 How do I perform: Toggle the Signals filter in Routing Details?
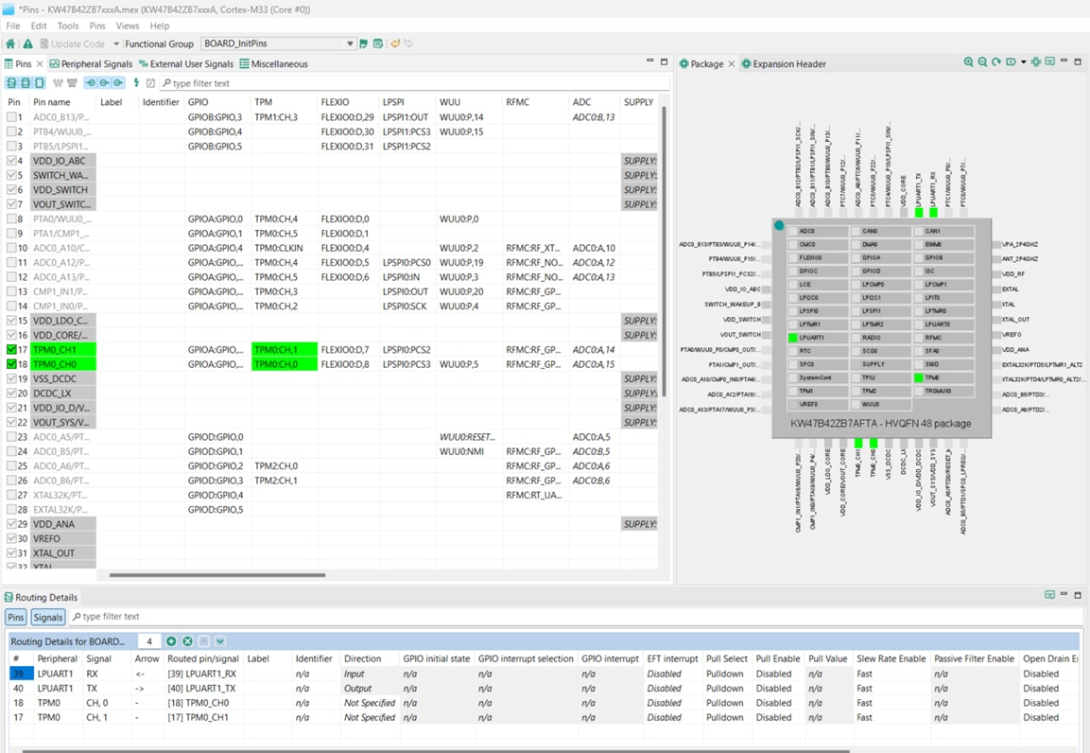coord(47,616)
